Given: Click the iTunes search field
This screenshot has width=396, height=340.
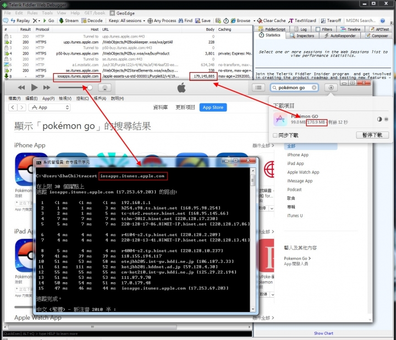Looking at the screenshot, I should click(x=294, y=87).
